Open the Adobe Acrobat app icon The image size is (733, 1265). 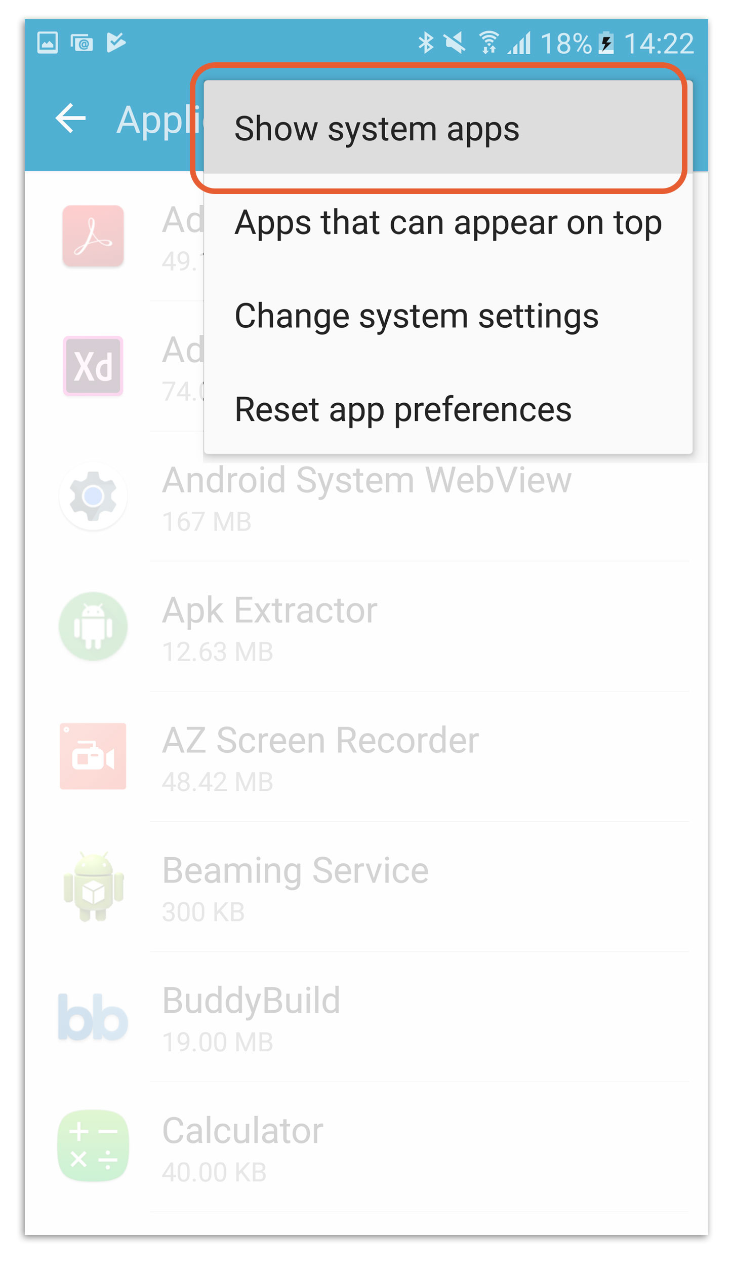93,236
